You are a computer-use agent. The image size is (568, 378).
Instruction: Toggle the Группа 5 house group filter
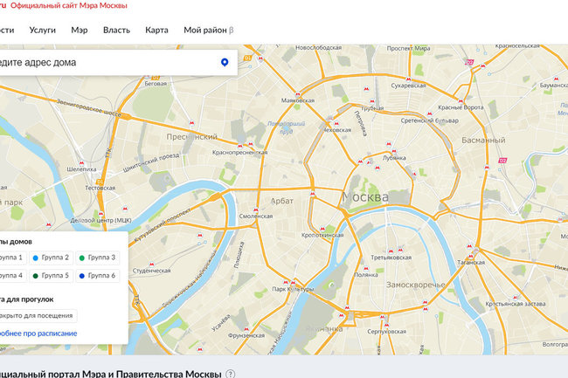pos(50,276)
